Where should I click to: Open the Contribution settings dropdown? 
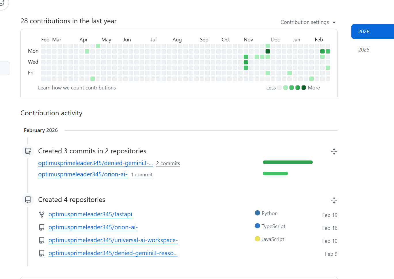click(308, 22)
